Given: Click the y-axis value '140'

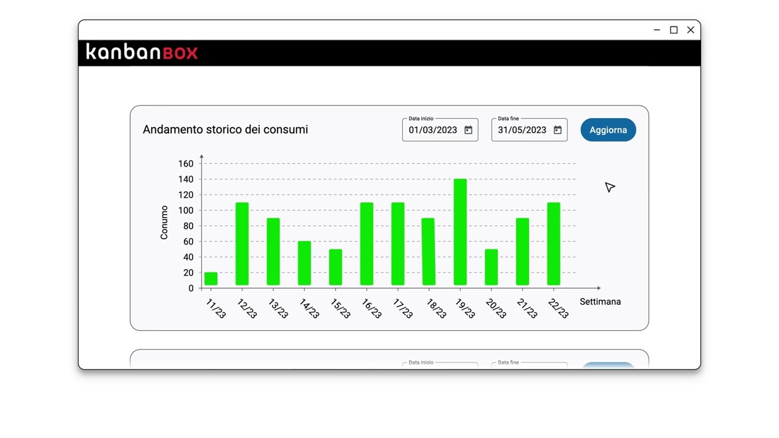Looking at the screenshot, I should (x=186, y=179).
